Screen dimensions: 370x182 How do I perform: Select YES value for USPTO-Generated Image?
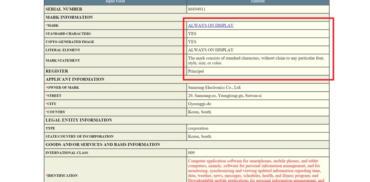click(192, 42)
